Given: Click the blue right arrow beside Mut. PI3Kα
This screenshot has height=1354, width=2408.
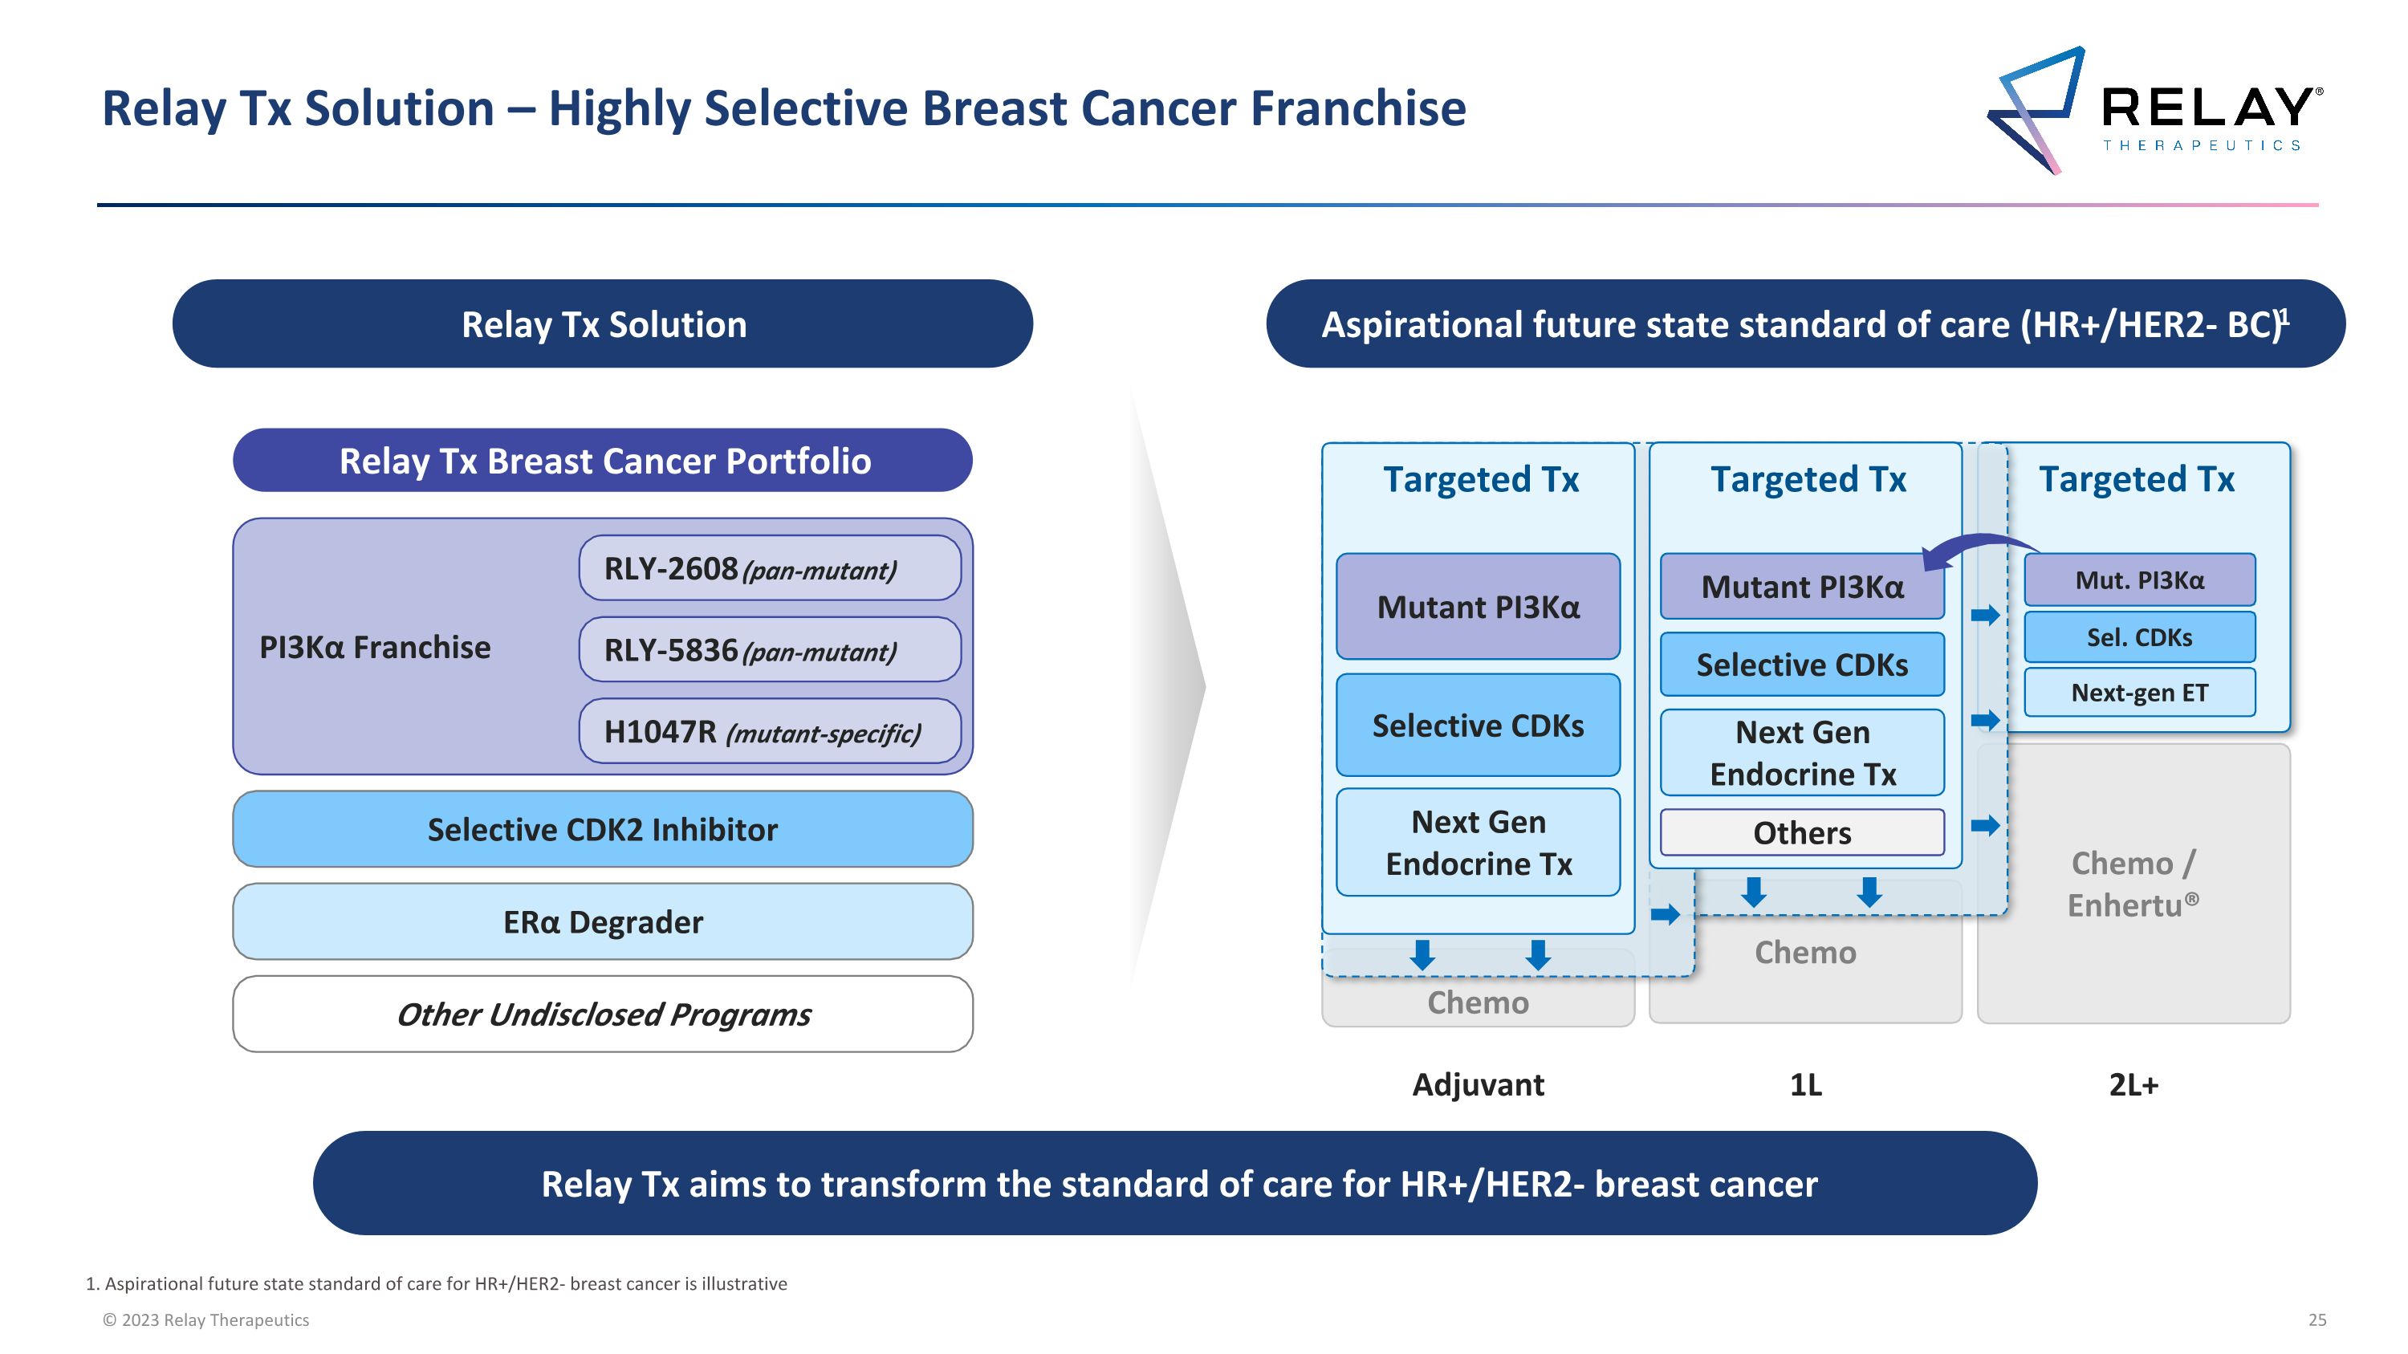Looking at the screenshot, I should [x=1984, y=615].
